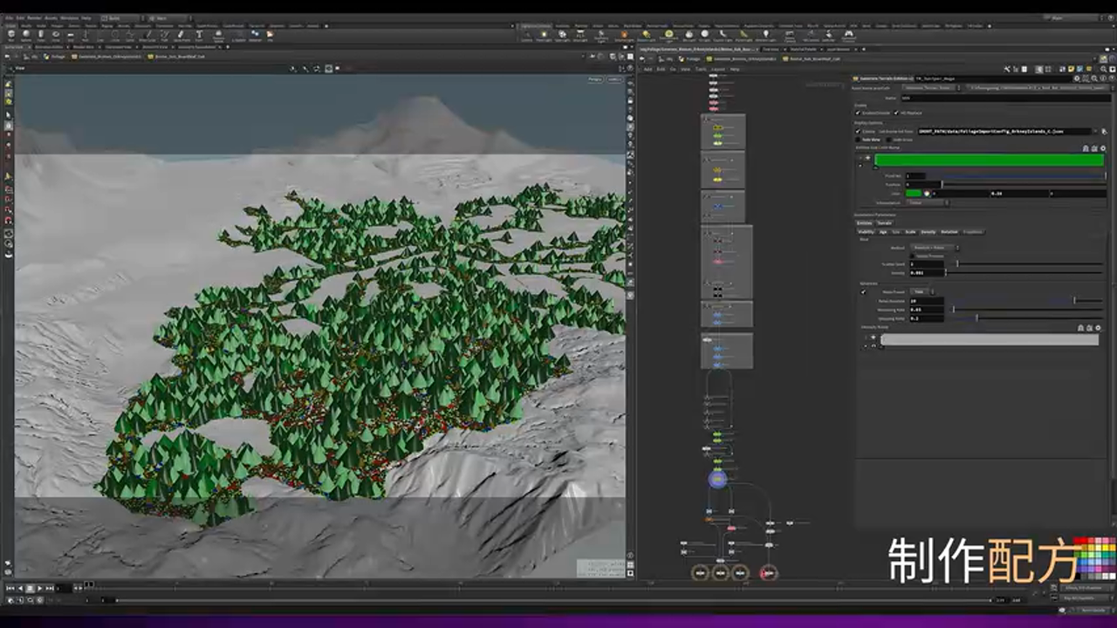1117x628 pixels.
Task: Switch to the Rotation parameter tab
Action: 949,232
